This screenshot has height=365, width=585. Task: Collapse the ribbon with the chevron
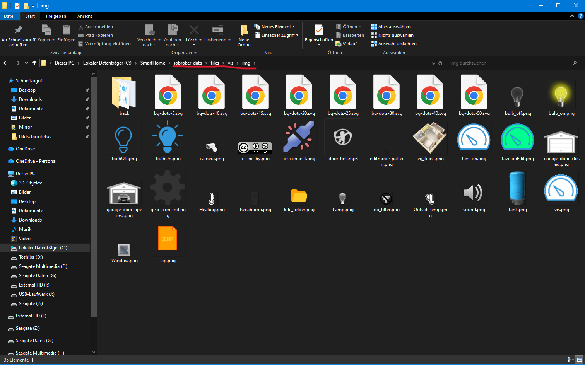pyautogui.click(x=572, y=16)
